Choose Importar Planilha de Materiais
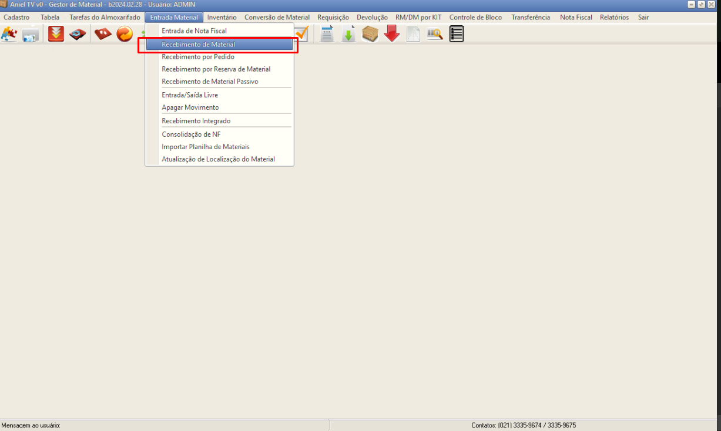The image size is (721, 431). tap(206, 147)
